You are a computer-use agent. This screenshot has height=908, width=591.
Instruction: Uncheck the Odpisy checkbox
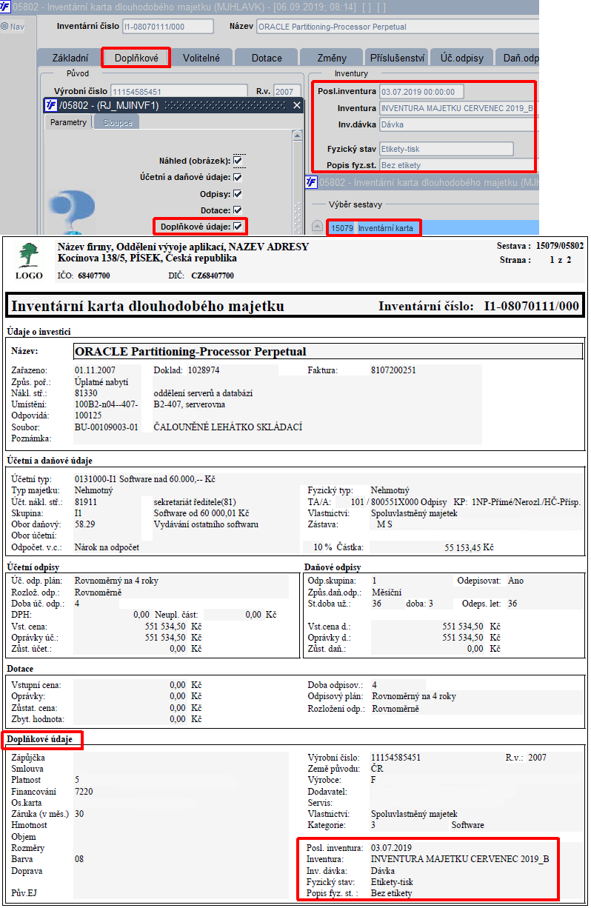point(238,193)
